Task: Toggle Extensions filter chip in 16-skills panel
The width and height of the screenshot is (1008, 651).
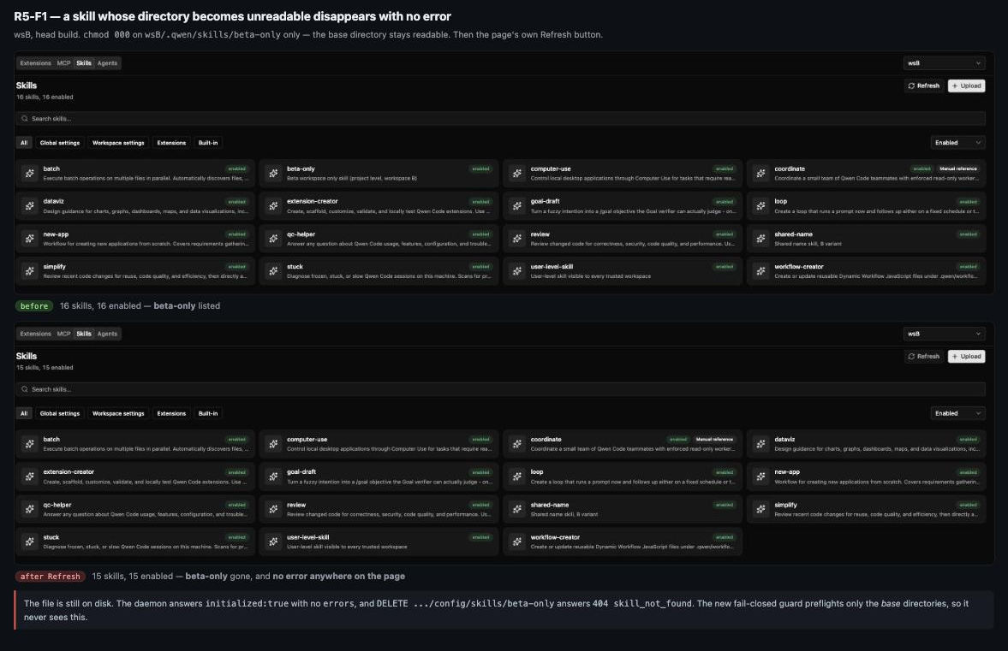Action: tap(171, 143)
